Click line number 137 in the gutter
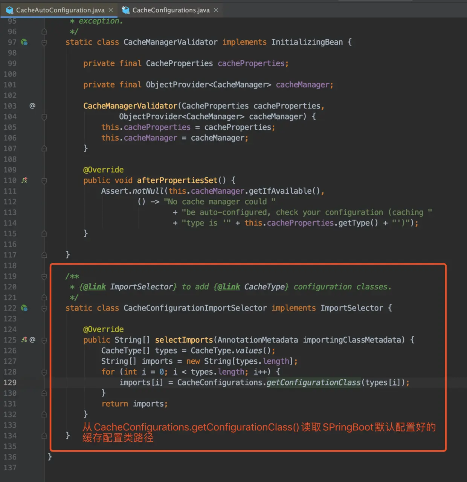This screenshot has height=482, width=467. [10, 468]
